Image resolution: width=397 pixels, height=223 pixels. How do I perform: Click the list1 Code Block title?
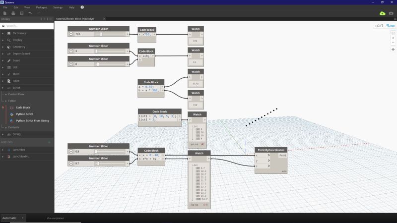[159, 111]
